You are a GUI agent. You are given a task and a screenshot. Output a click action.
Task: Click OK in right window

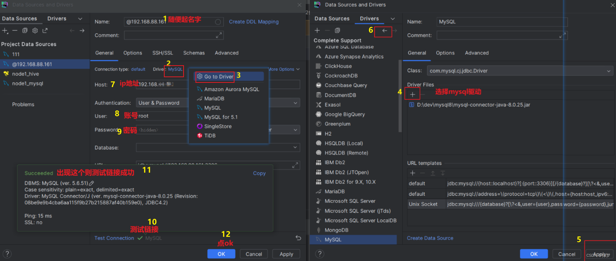click(534, 254)
